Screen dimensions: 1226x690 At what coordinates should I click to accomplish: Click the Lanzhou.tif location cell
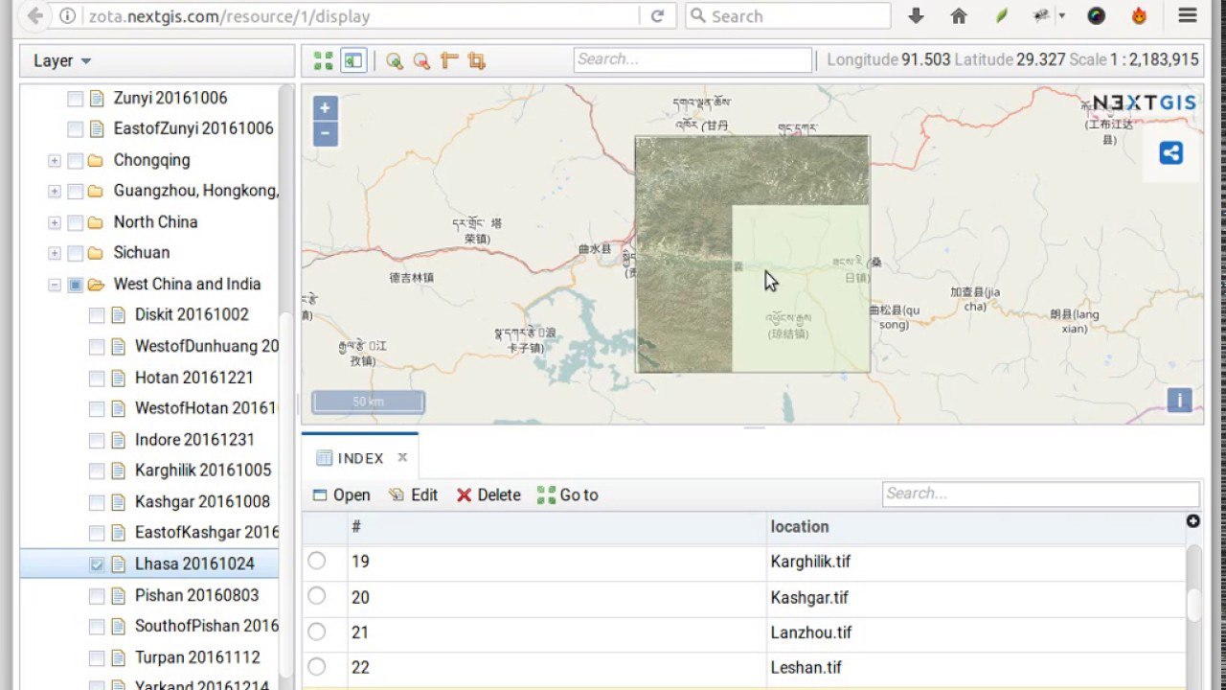pos(976,632)
